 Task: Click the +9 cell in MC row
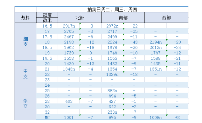[134, 117]
